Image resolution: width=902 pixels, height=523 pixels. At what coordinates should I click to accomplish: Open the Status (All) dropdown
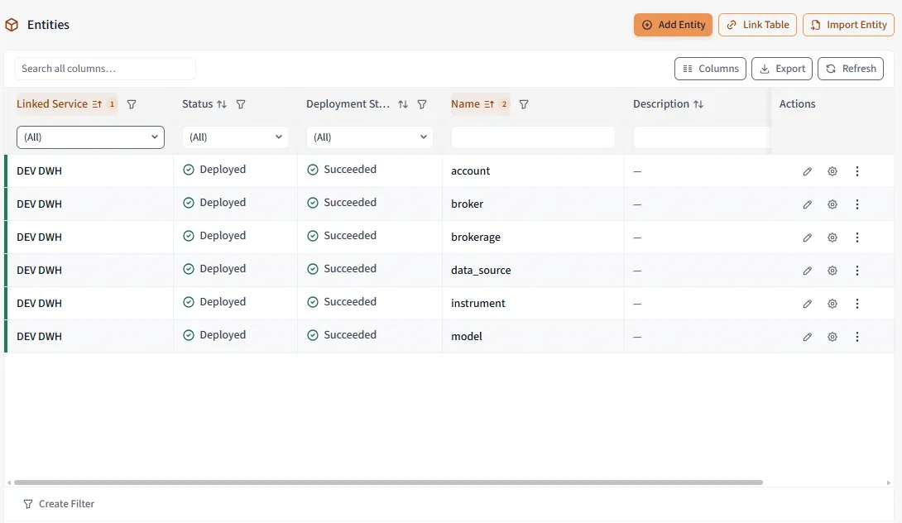tap(235, 137)
